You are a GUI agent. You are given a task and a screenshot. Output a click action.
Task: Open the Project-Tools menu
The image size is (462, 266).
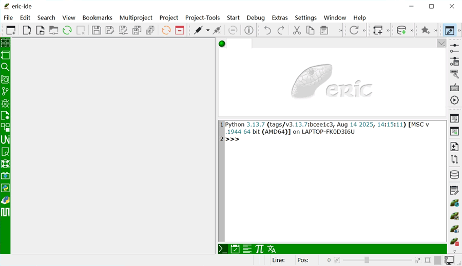pos(202,17)
